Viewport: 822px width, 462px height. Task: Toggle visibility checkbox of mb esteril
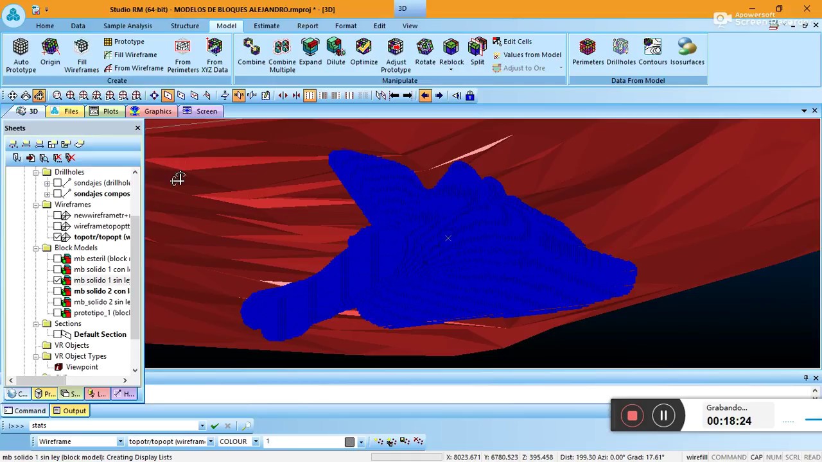coord(58,259)
